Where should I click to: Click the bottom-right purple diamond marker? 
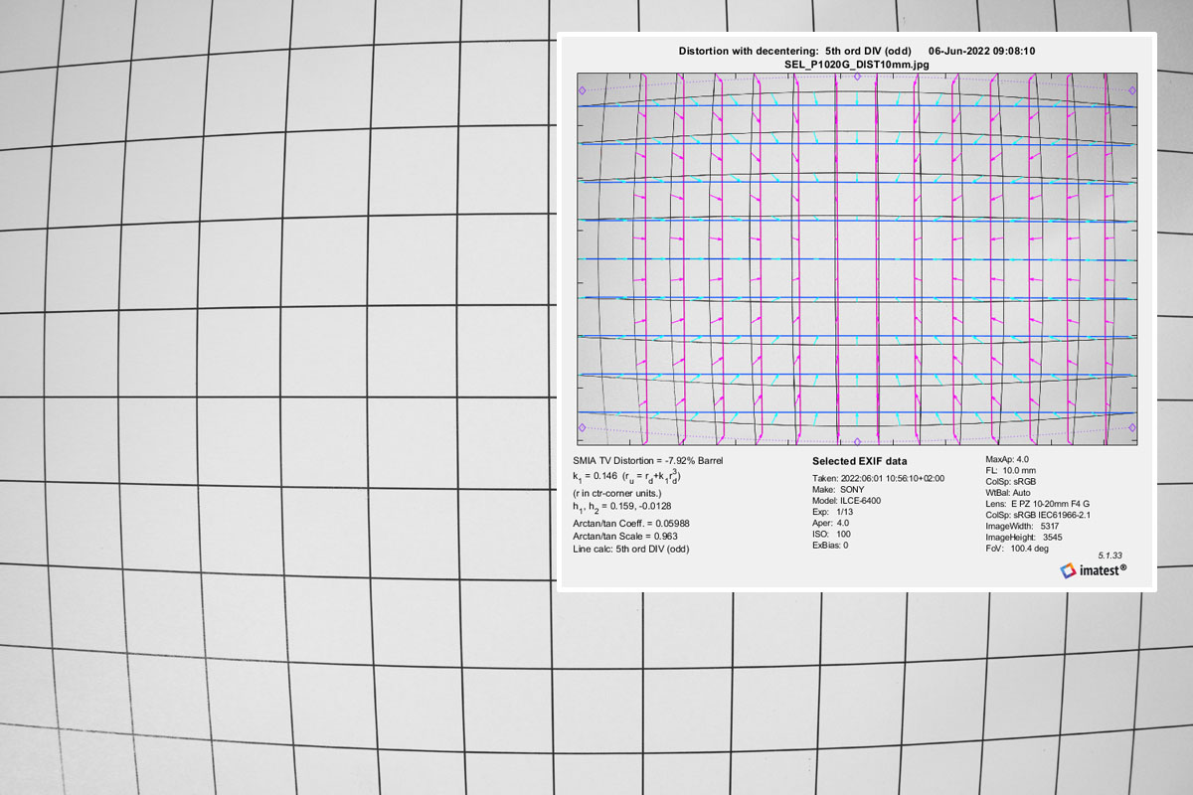coord(1130,427)
